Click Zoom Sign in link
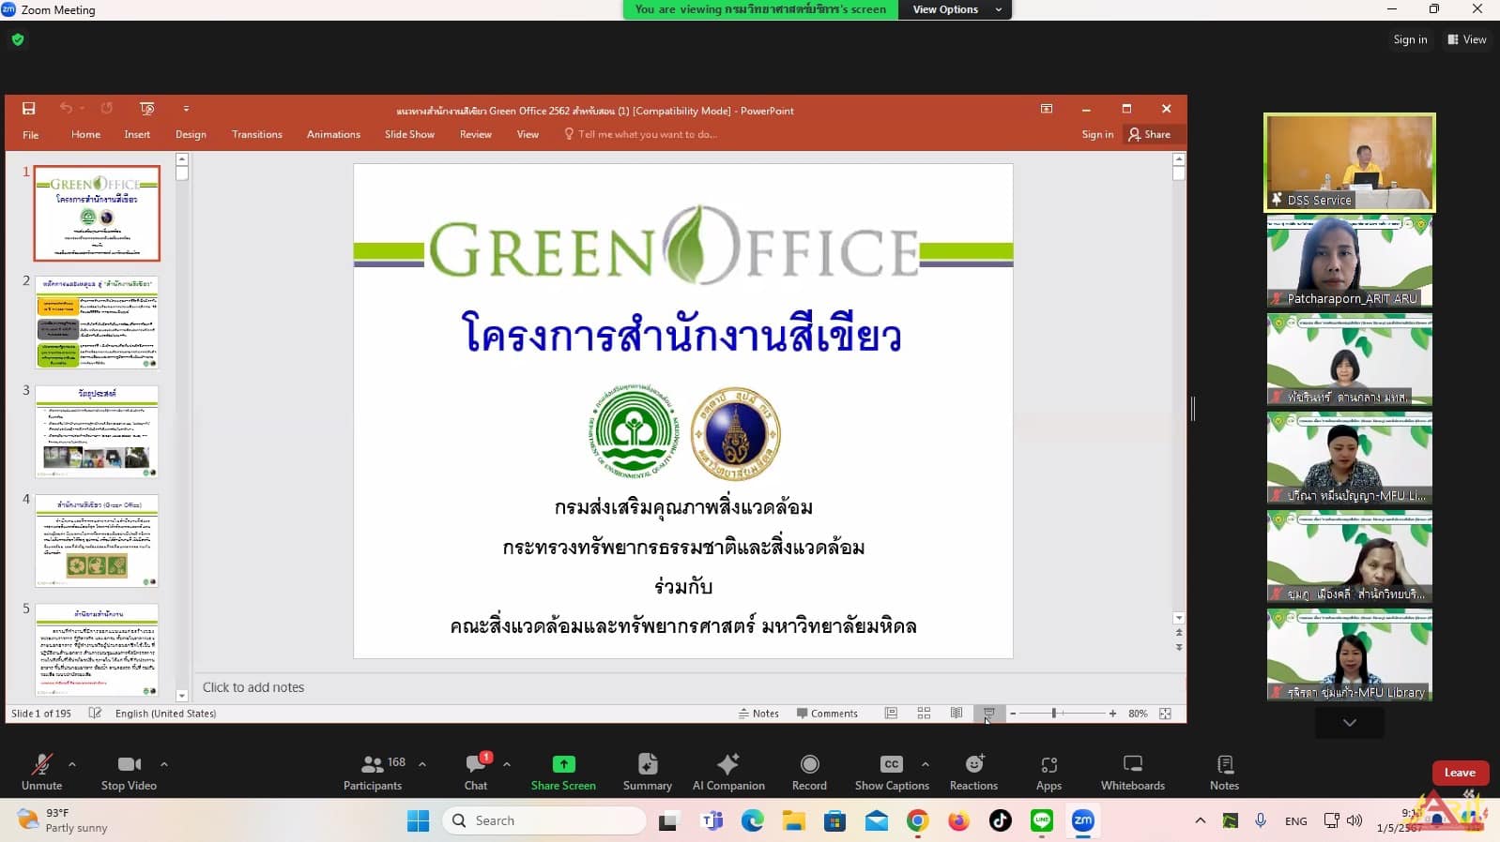1500x842 pixels. (1410, 39)
